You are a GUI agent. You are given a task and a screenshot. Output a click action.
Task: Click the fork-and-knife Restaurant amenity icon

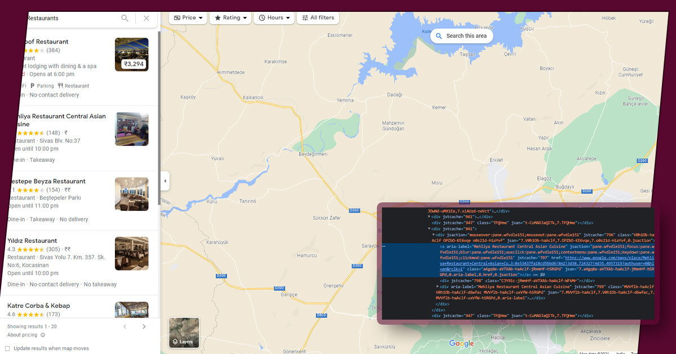click(60, 86)
